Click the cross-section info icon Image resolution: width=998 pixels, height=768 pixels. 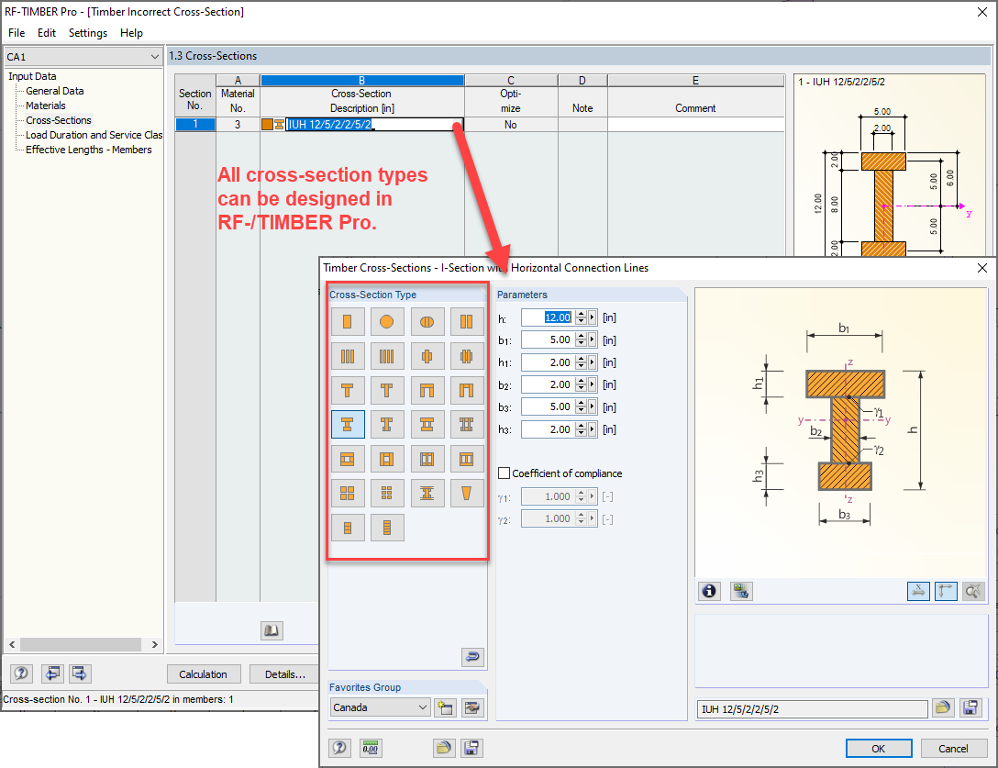[x=709, y=592]
